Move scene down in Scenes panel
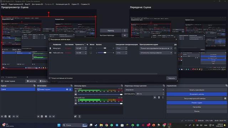 [17, 116]
